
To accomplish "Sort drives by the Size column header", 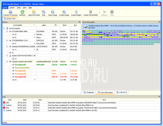I will [75, 25].
